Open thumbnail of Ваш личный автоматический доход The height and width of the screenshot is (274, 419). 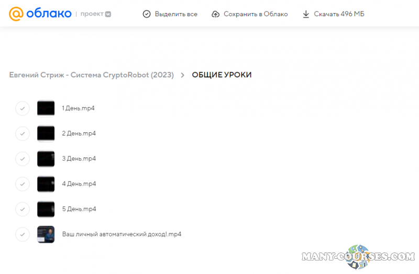click(46, 234)
